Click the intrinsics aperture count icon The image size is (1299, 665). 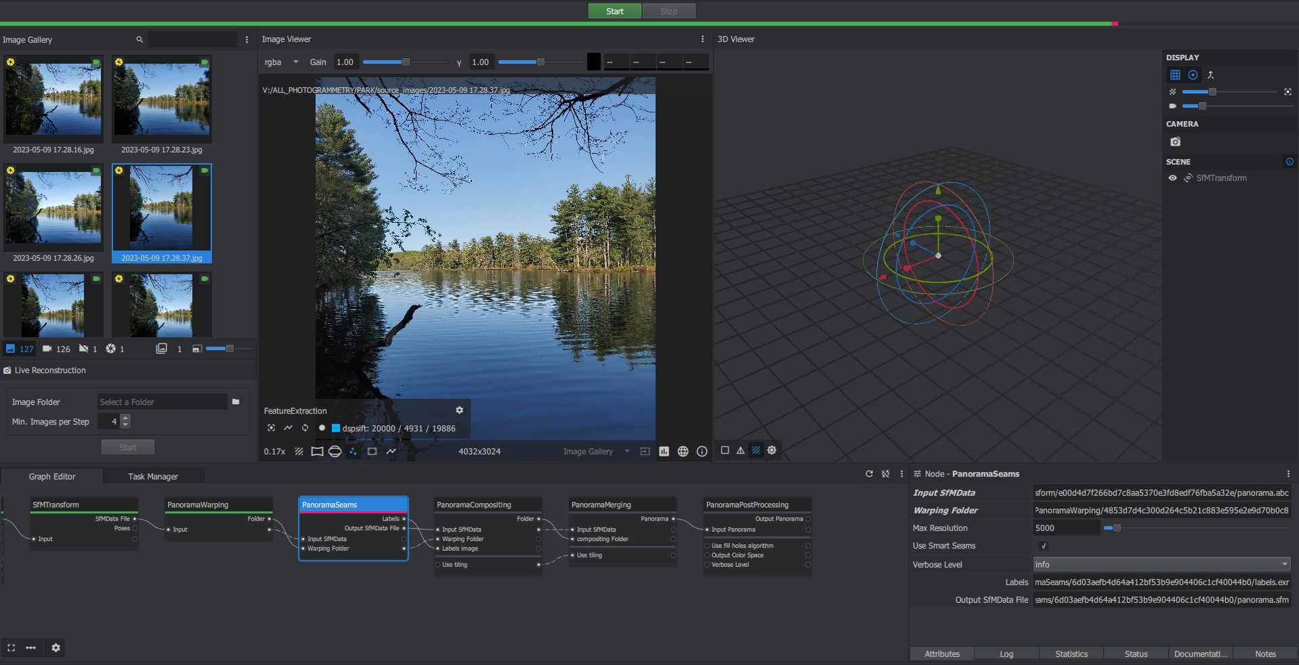pyautogui.click(x=114, y=349)
